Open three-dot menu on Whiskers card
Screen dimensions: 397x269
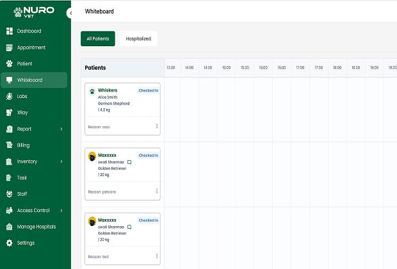[x=156, y=126]
